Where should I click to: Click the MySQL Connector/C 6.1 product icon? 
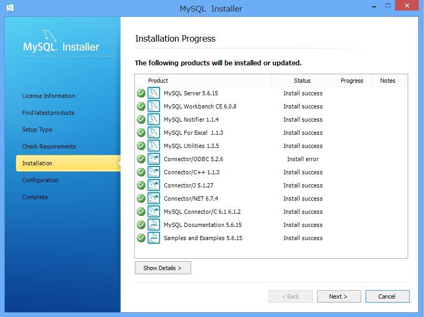[154, 212]
